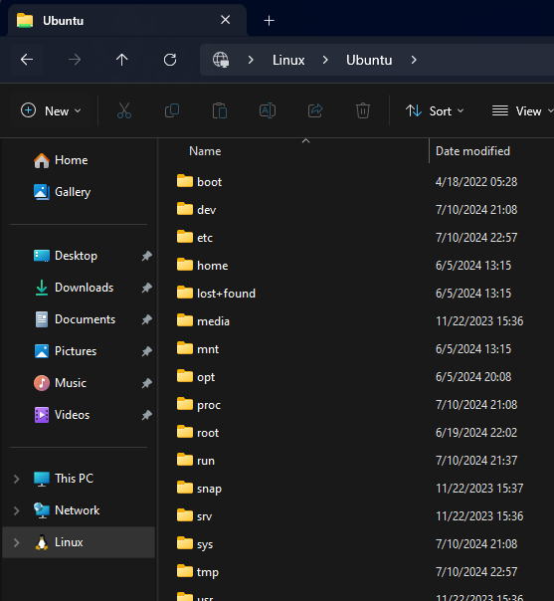Go up one folder level

coord(121,60)
